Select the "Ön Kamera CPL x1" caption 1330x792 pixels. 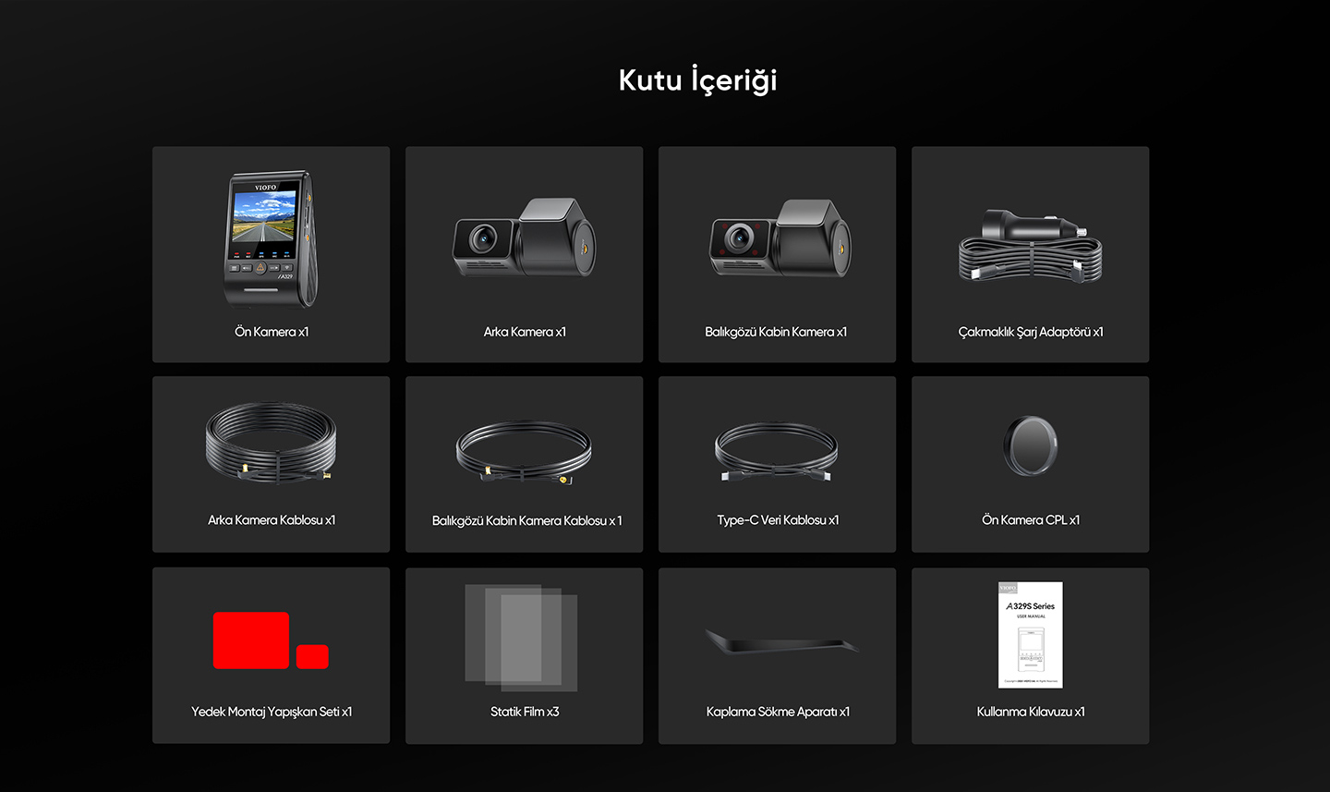[1031, 520]
